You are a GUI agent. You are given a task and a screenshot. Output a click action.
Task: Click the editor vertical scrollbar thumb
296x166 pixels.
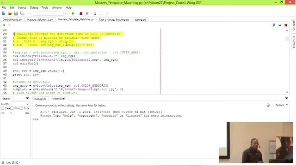tap(287, 38)
